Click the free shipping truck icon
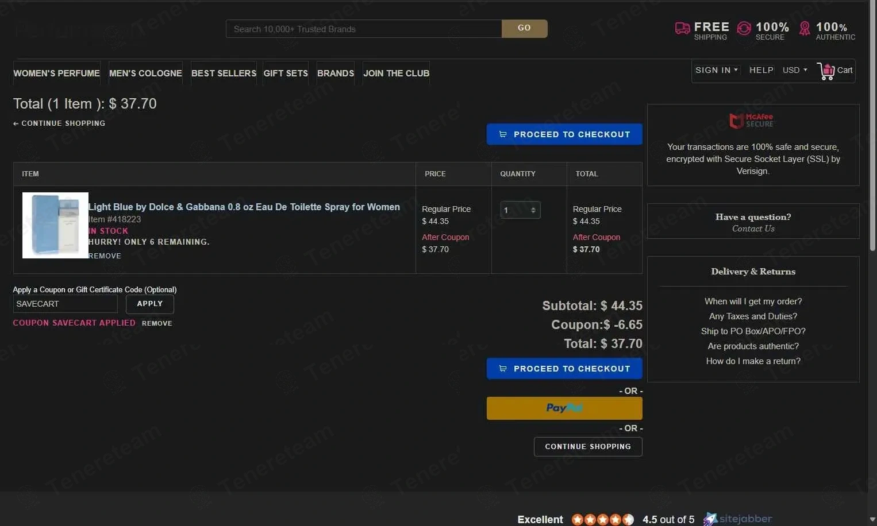 tap(682, 29)
